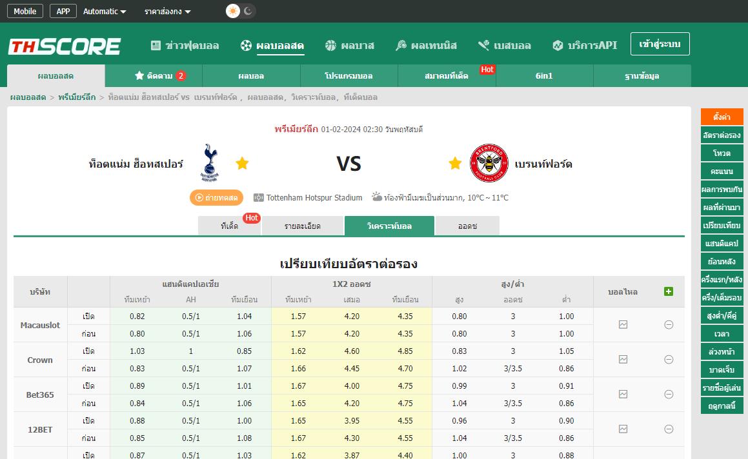
Task: Open Bet365 odds movement chart icon
Action: [x=623, y=394]
